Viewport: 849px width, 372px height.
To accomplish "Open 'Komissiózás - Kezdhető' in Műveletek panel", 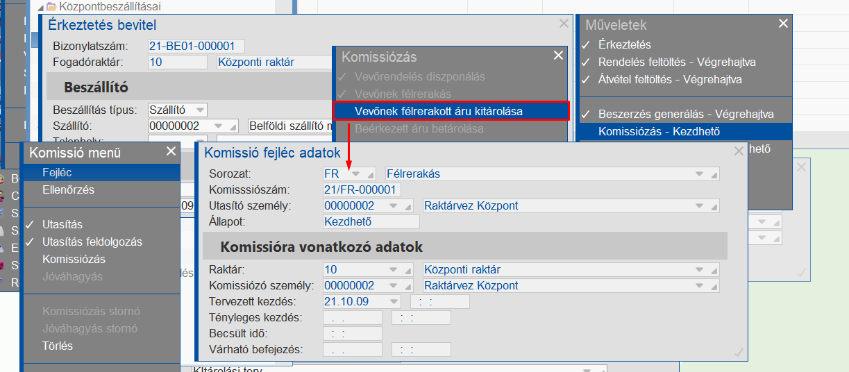I will click(685, 131).
